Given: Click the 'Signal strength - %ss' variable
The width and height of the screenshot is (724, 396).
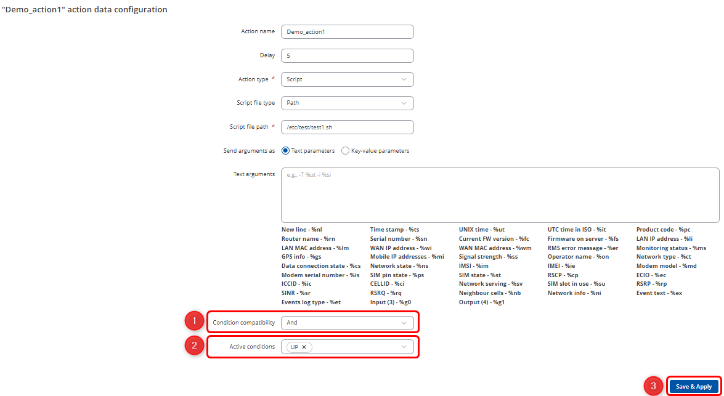Looking at the screenshot, I should (488, 257).
